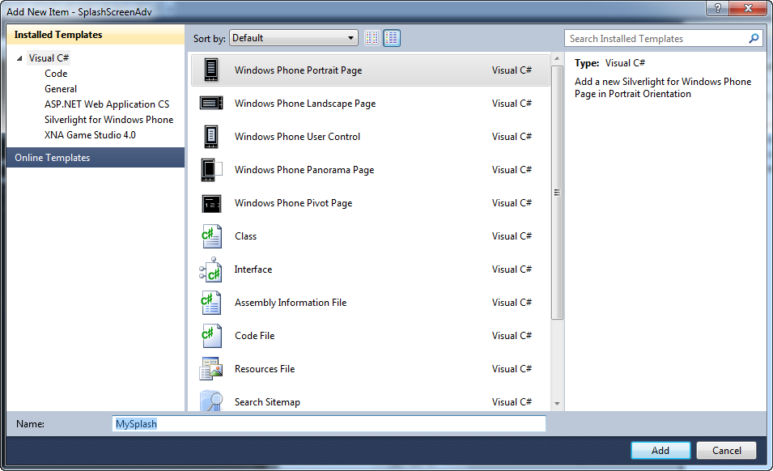Click the Name input field
This screenshot has width=773, height=471.
pyautogui.click(x=329, y=424)
